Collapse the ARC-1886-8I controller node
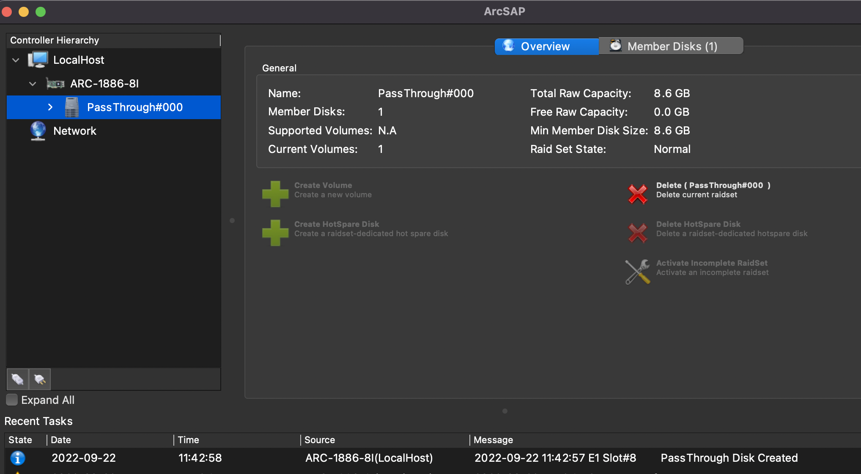The image size is (861, 474). click(x=33, y=84)
